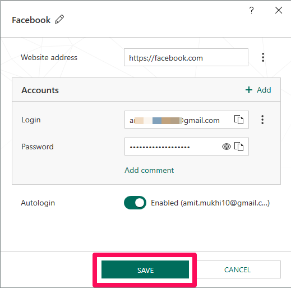Click the Facebook entry title text

click(31, 20)
